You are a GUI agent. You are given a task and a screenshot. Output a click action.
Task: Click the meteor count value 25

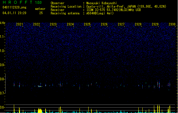(41, 13)
